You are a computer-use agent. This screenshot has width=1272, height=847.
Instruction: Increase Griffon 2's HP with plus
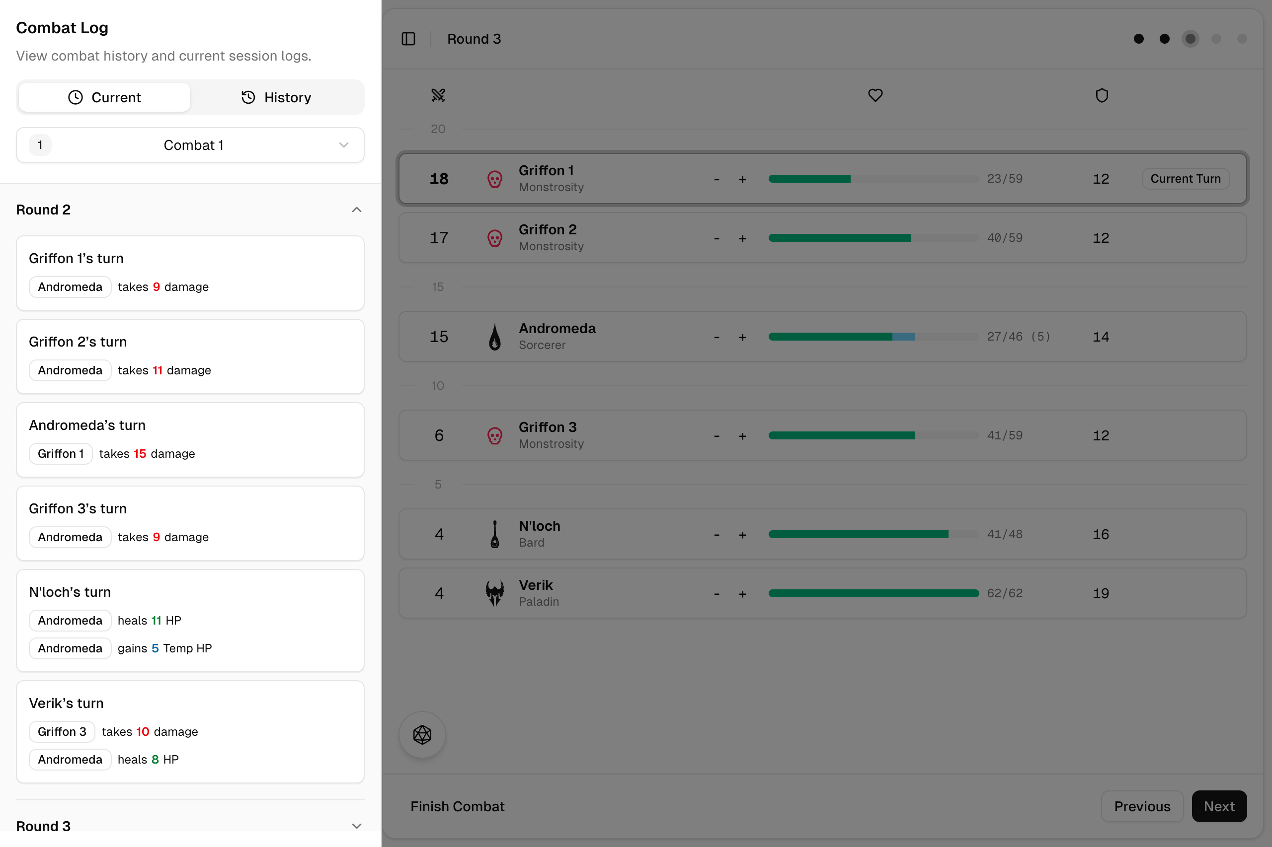point(742,238)
